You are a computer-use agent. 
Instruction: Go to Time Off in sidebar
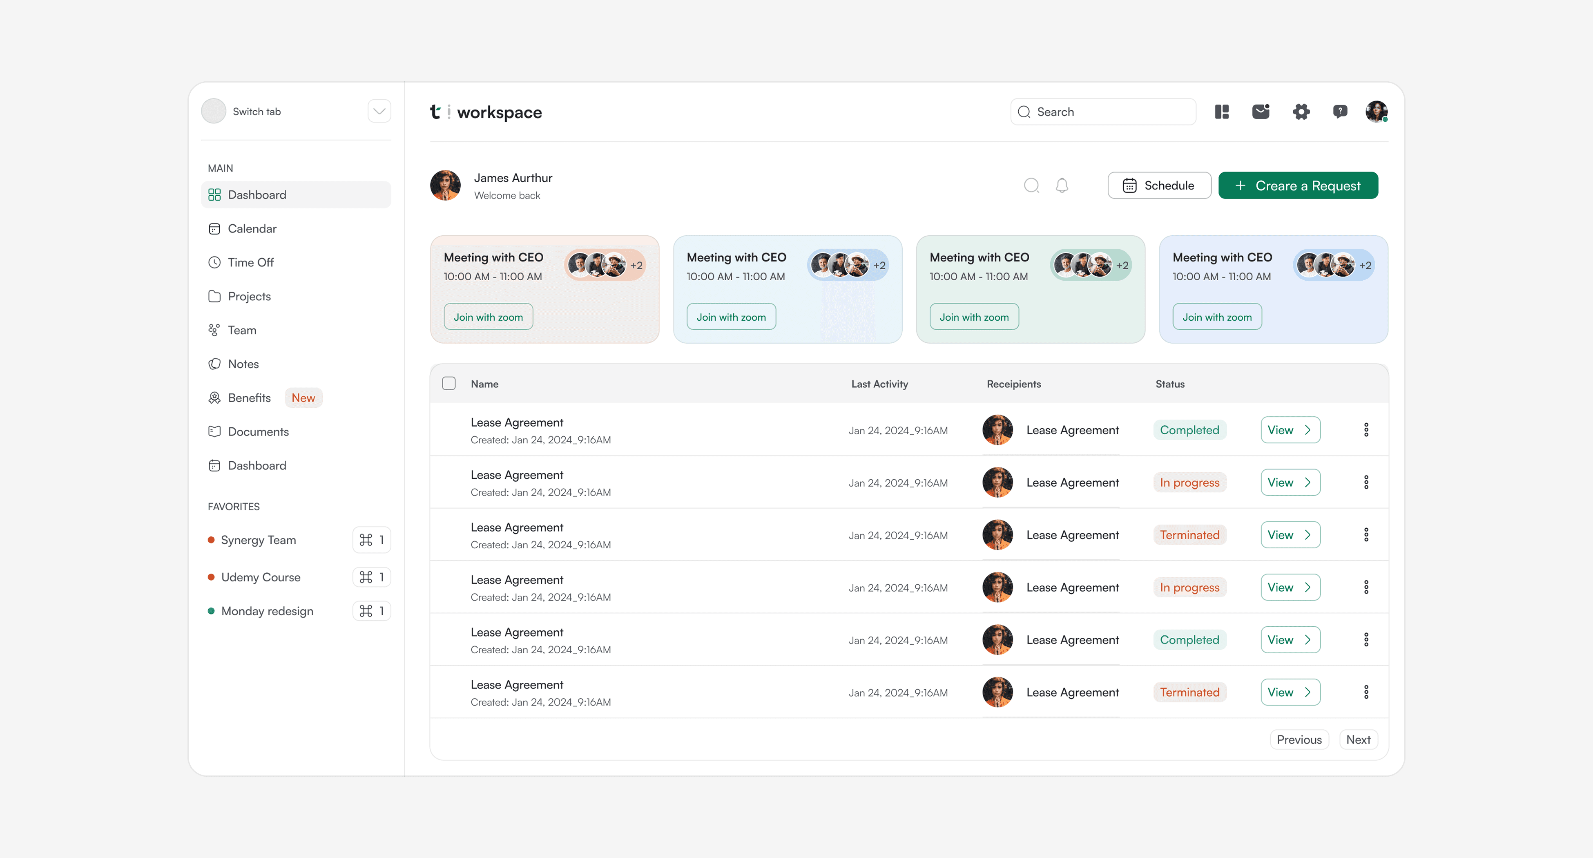coord(250,262)
